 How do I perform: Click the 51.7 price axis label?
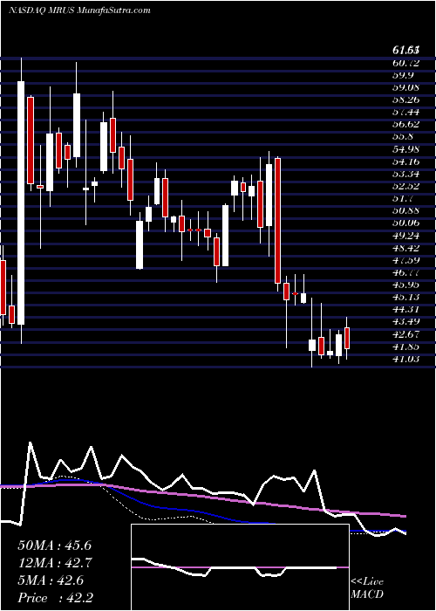pos(403,199)
